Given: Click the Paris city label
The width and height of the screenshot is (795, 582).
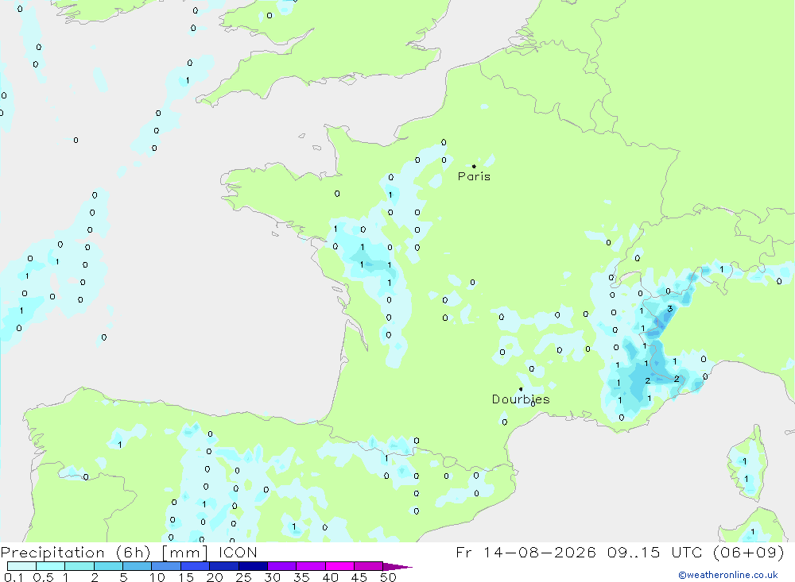Looking at the screenshot, I should click(x=474, y=176).
